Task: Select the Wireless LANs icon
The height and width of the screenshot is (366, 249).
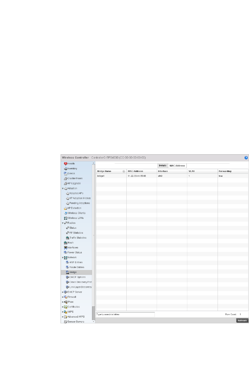Action: click(66, 218)
